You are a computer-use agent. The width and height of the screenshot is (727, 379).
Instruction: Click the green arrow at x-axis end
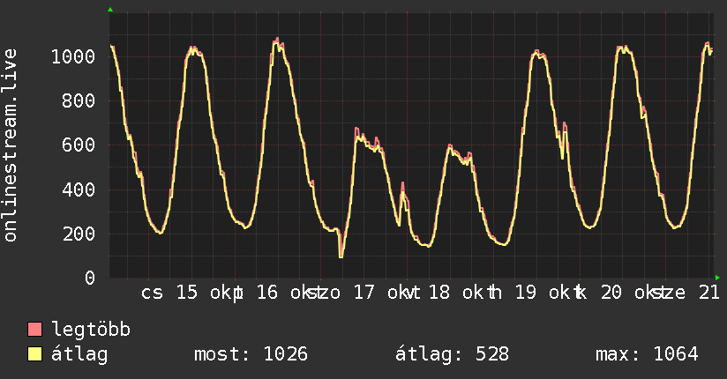(717, 278)
